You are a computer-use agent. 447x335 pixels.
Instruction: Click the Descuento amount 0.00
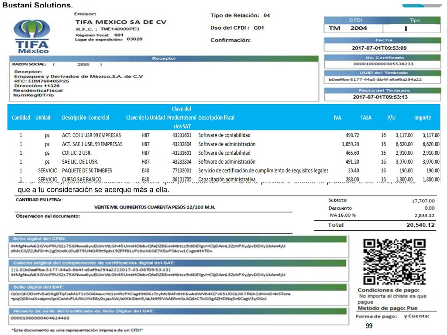click(x=430, y=208)
